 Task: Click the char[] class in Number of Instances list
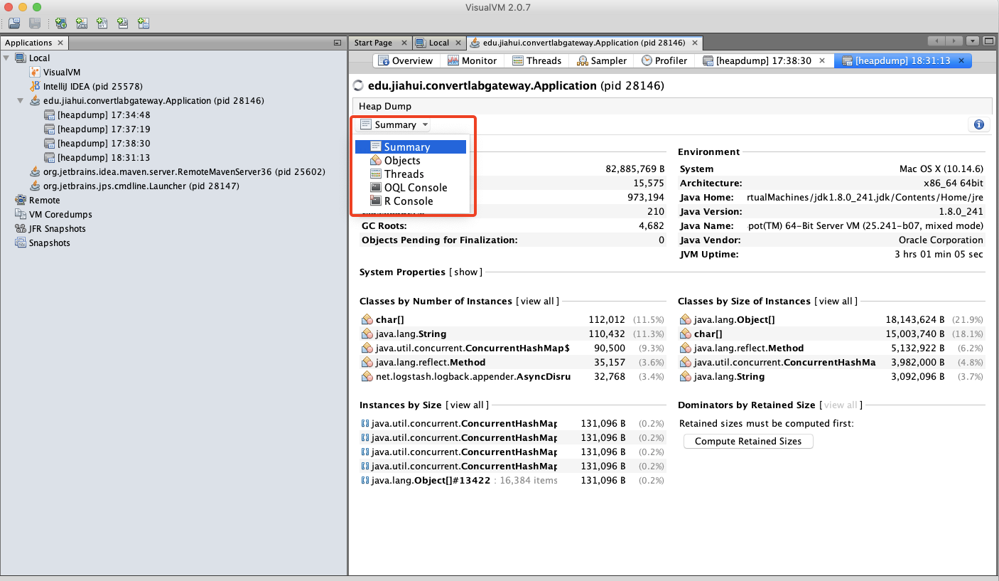[x=390, y=320]
